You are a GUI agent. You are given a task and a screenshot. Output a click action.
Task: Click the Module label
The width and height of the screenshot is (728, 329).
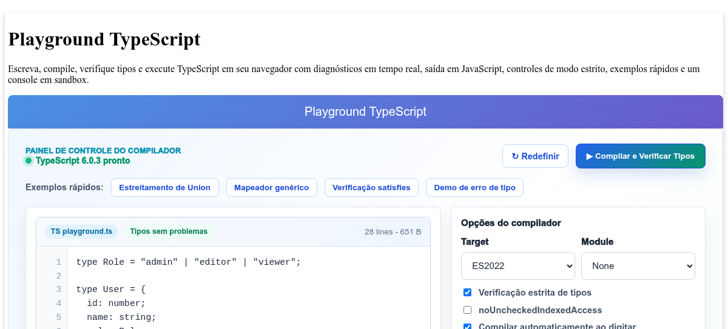[x=598, y=242]
